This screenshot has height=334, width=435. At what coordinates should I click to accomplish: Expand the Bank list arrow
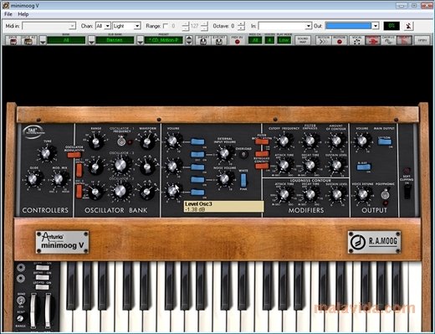pyautogui.click(x=43, y=40)
